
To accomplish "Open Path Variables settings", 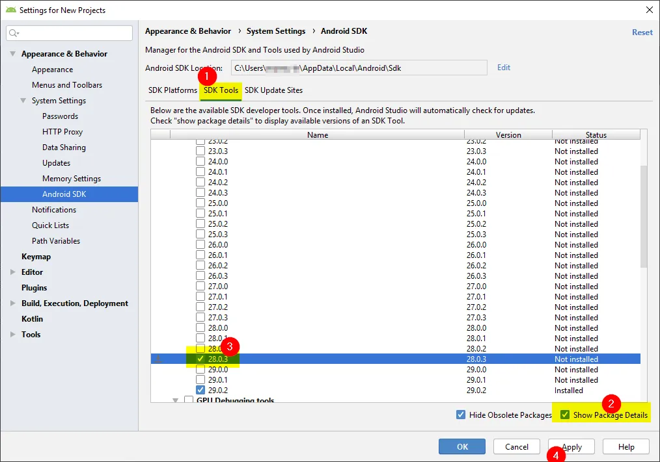I will (x=56, y=241).
